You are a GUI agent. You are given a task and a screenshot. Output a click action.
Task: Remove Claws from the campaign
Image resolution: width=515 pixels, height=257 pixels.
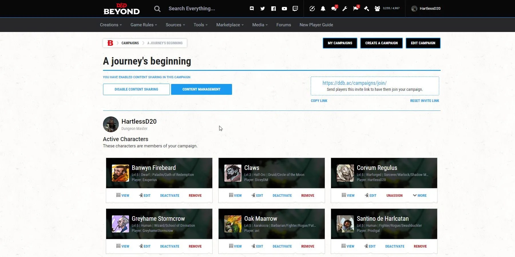pos(308,196)
